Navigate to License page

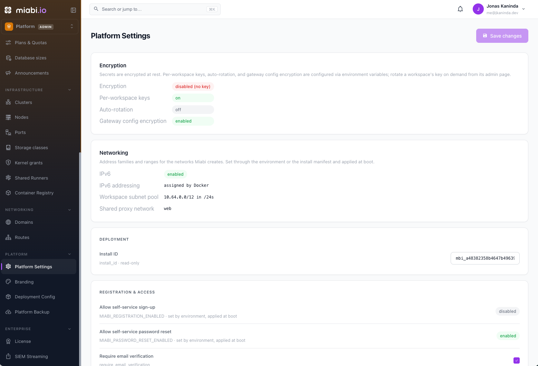click(39, 341)
